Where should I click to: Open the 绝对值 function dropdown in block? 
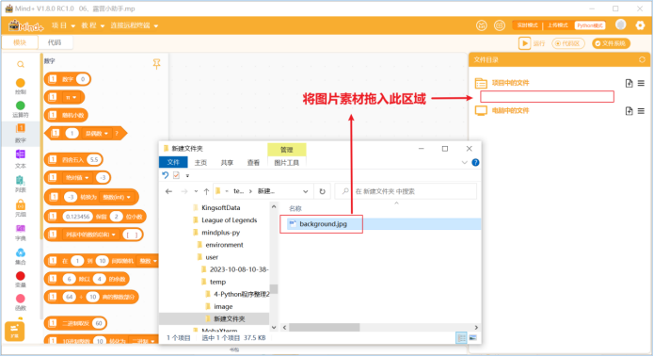click(77, 177)
